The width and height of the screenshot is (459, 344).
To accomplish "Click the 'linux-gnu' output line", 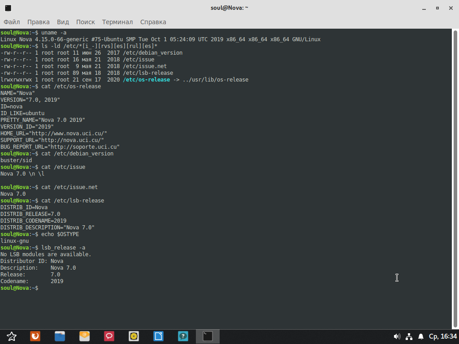I will point(15,241).
